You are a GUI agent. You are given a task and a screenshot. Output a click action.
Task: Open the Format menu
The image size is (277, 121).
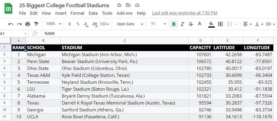point(77,13)
